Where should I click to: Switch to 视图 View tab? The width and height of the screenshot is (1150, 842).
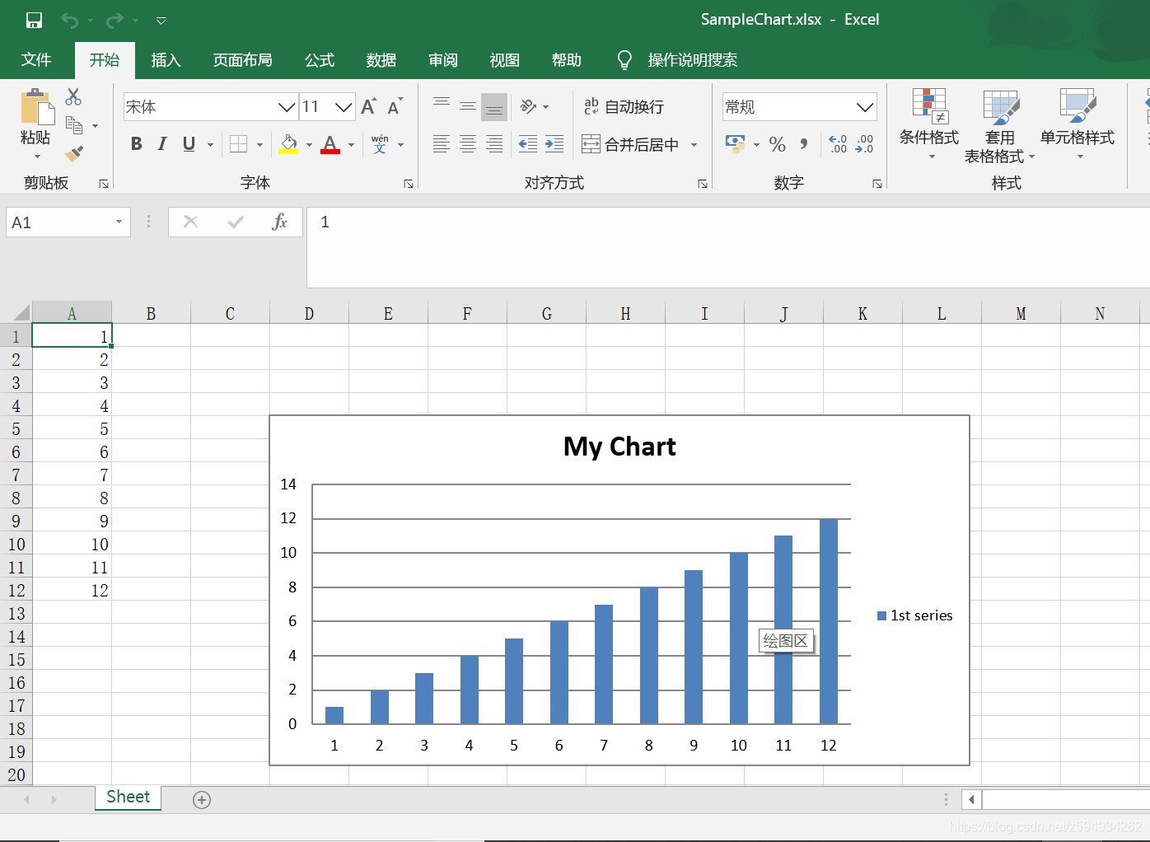505,59
